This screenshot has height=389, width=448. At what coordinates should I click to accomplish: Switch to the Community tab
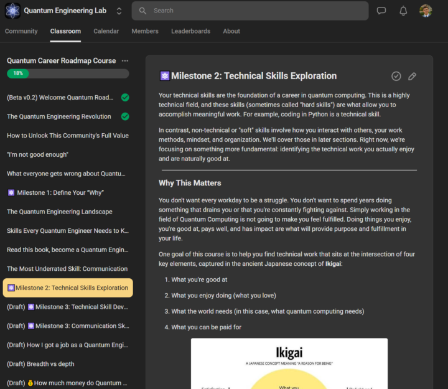tap(21, 31)
